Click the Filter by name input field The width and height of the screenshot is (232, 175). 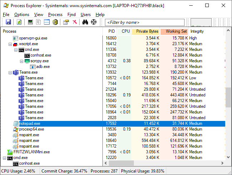(x=145, y=22)
